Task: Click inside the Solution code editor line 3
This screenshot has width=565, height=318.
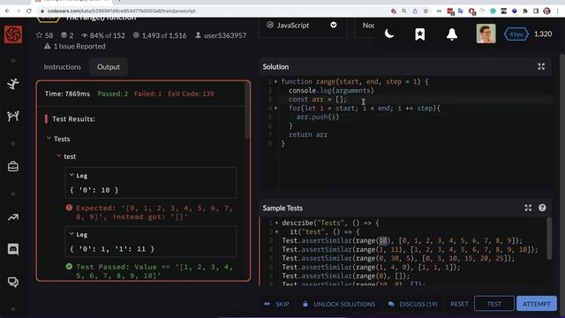Action: point(415,100)
